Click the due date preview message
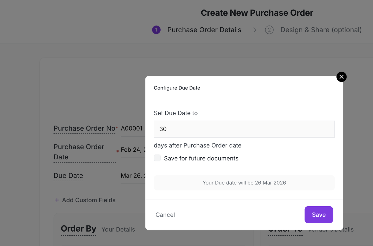Image resolution: width=373 pixels, height=246 pixels. [244, 183]
